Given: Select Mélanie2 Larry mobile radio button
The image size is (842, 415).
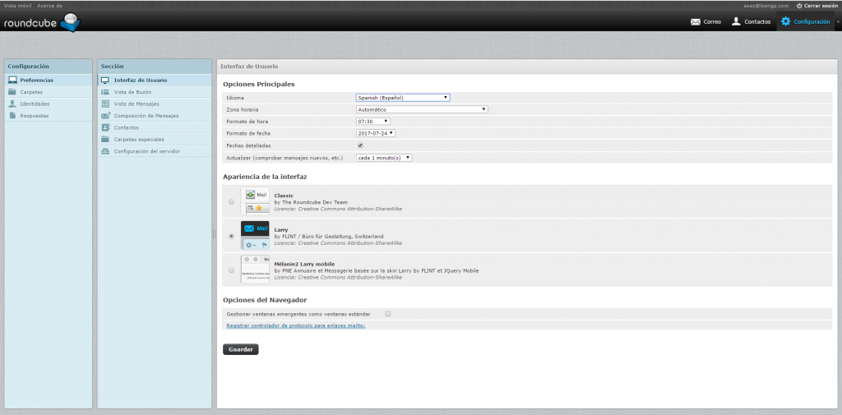Looking at the screenshot, I should [231, 270].
